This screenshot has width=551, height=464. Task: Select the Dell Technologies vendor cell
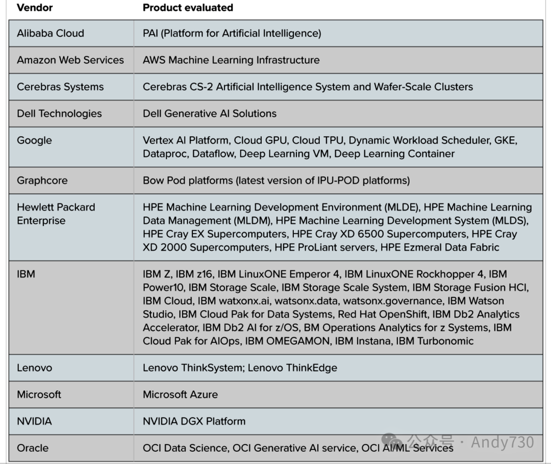71,114
